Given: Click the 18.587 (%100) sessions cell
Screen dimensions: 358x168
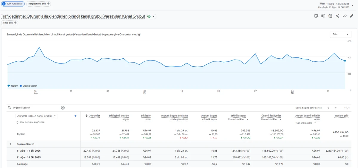Looking at the screenshot, I should point(92,157).
